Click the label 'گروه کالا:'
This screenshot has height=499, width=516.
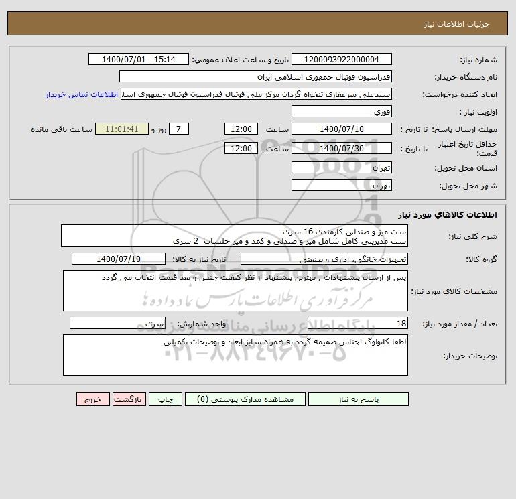coord(481,259)
